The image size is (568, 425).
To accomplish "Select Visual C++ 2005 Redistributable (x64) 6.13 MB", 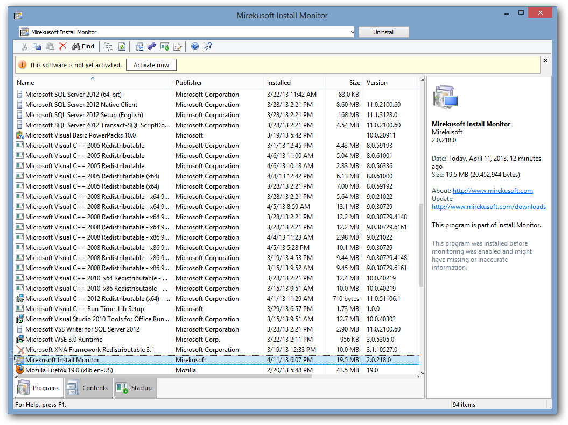I will (x=216, y=176).
